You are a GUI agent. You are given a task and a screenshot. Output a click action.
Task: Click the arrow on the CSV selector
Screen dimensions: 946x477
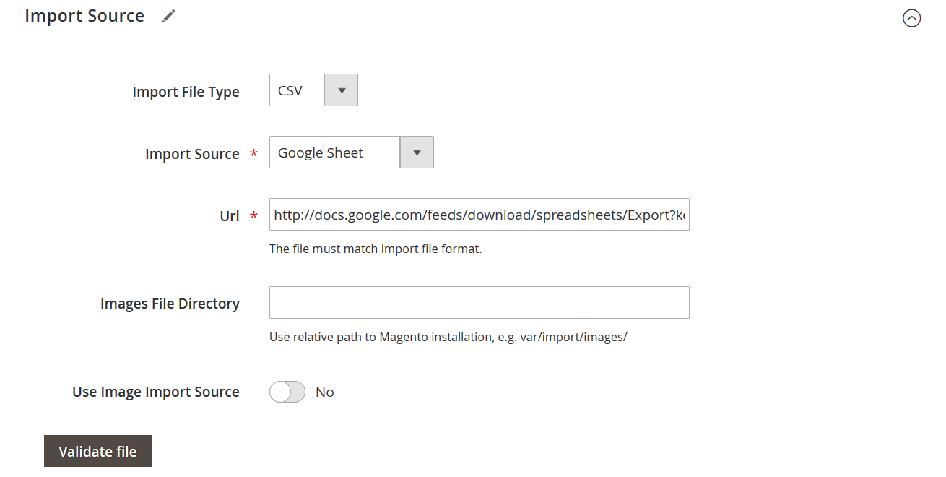pos(342,90)
